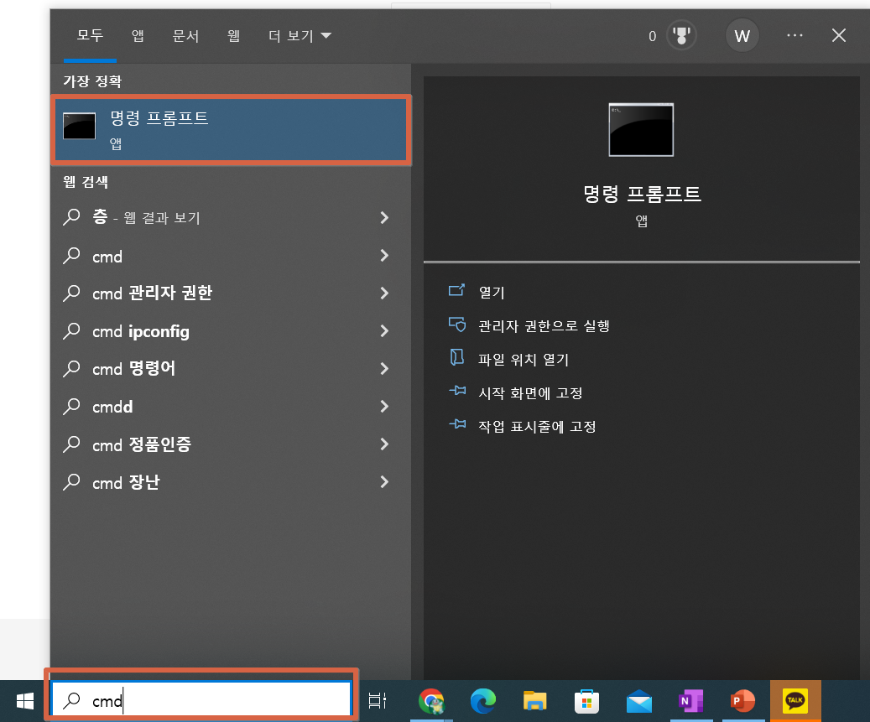Image resolution: width=870 pixels, height=722 pixels.
Task: Click 관리자 권한으로 실행
Action: [544, 326]
